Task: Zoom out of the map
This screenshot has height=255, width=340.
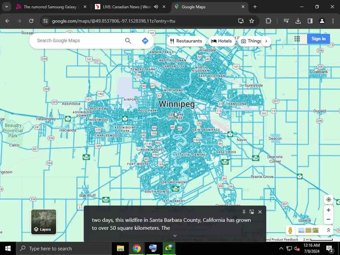Action: tap(328, 219)
